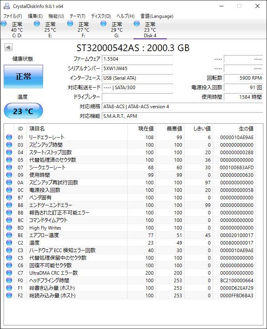
Task: Select raw value 000100683AFD
Action: click(x=236, y=167)
